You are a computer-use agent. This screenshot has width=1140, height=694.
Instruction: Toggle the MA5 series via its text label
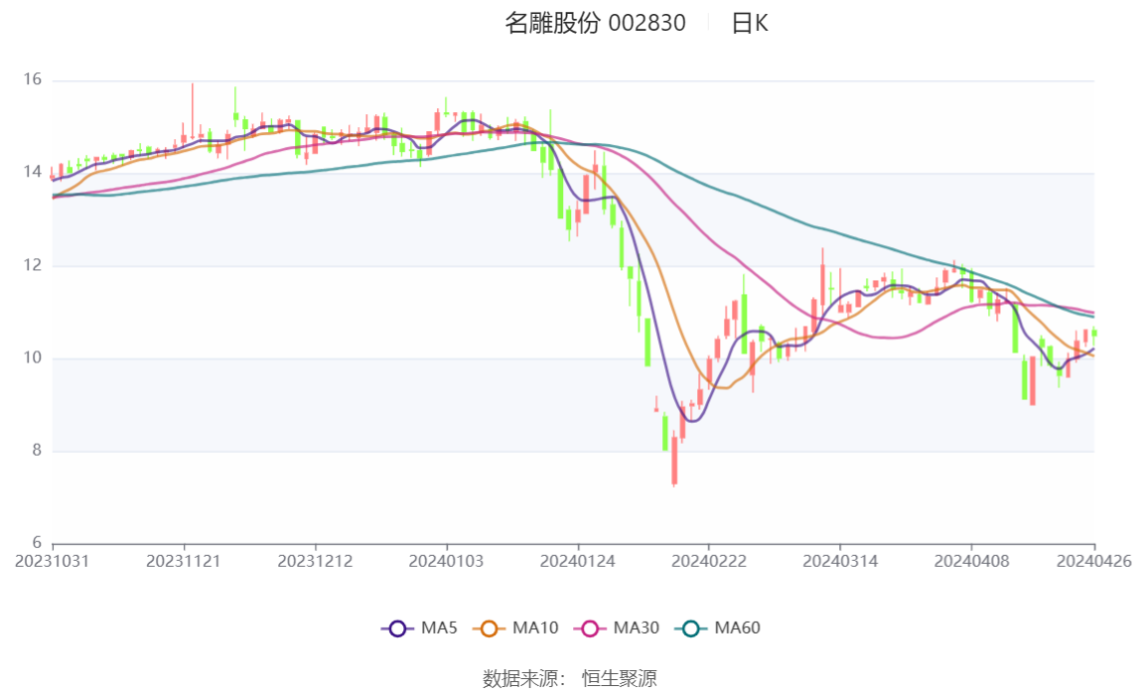(439, 628)
